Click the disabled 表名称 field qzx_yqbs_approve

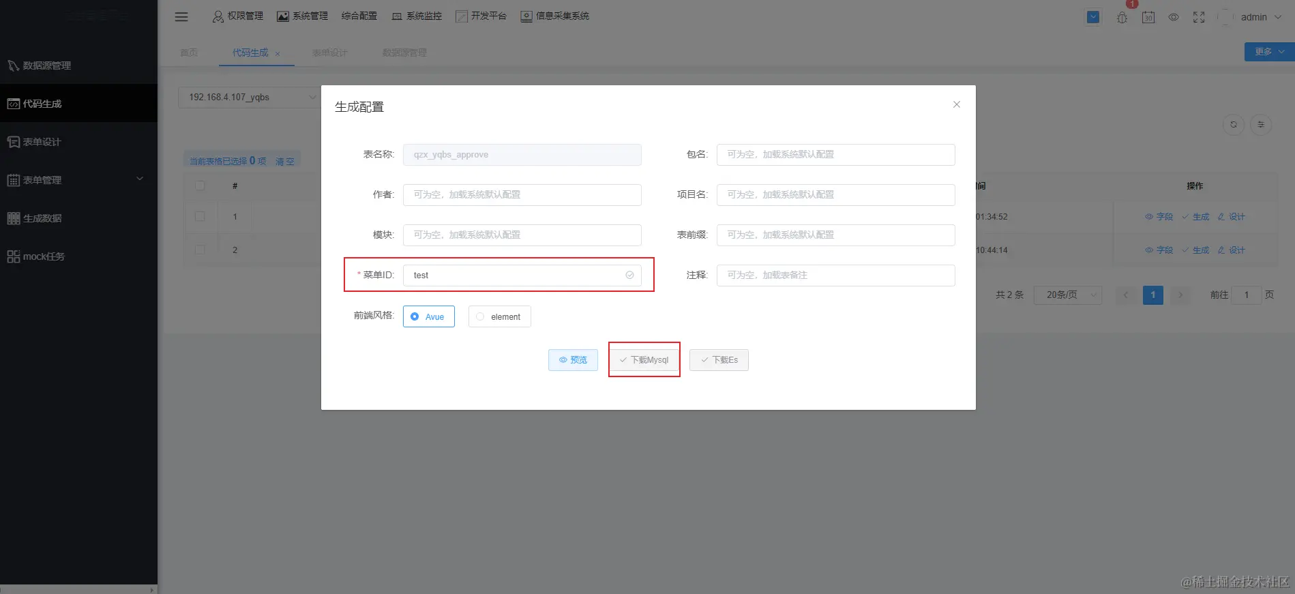point(522,155)
